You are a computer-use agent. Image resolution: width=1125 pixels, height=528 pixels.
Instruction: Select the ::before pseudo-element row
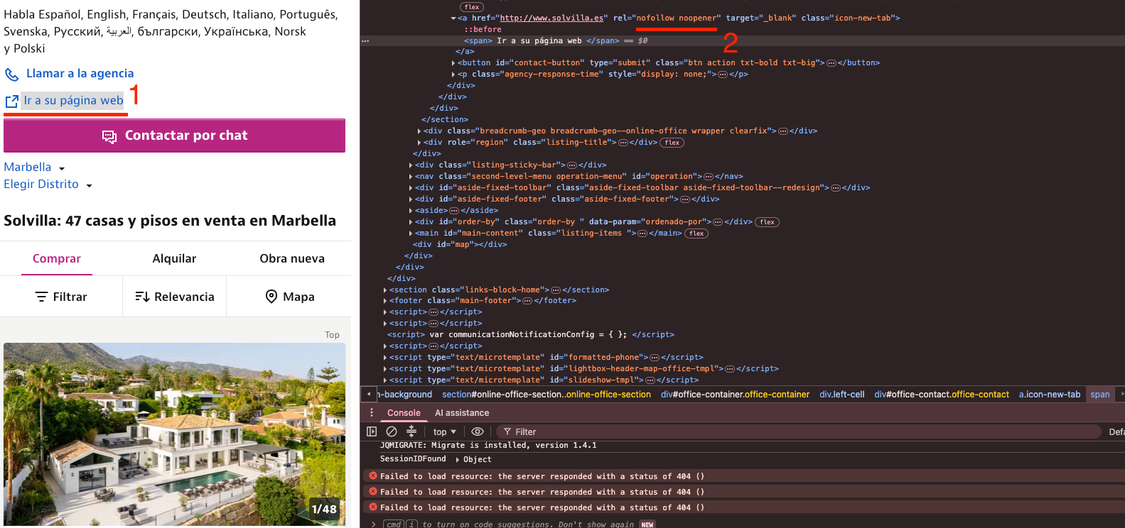point(483,30)
